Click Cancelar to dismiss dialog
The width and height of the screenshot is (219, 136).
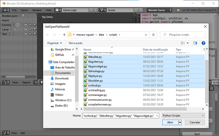[195, 122]
